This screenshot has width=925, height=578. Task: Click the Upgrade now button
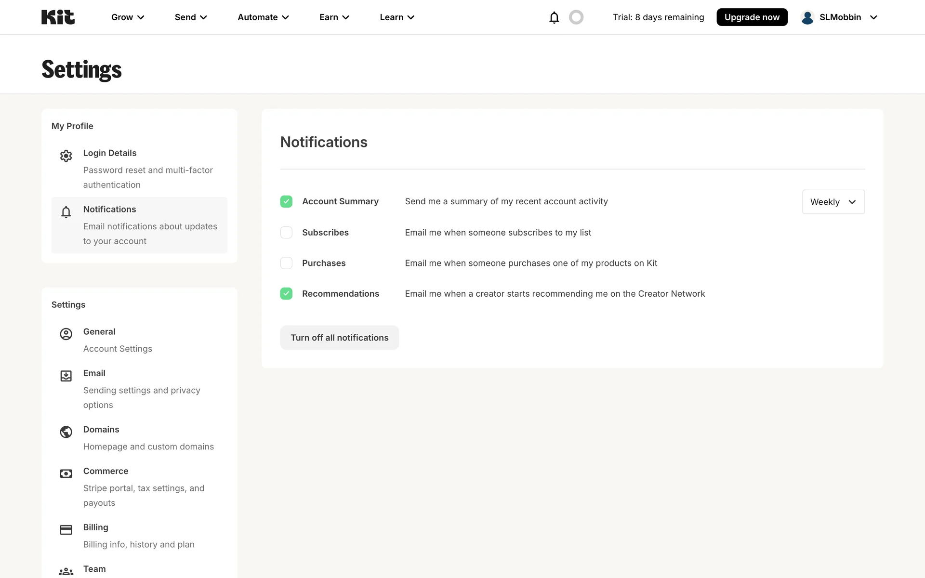pos(752,17)
